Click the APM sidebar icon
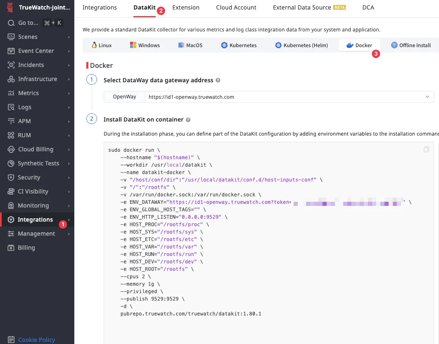Viewport: 439px width, 344px height. click(11, 121)
